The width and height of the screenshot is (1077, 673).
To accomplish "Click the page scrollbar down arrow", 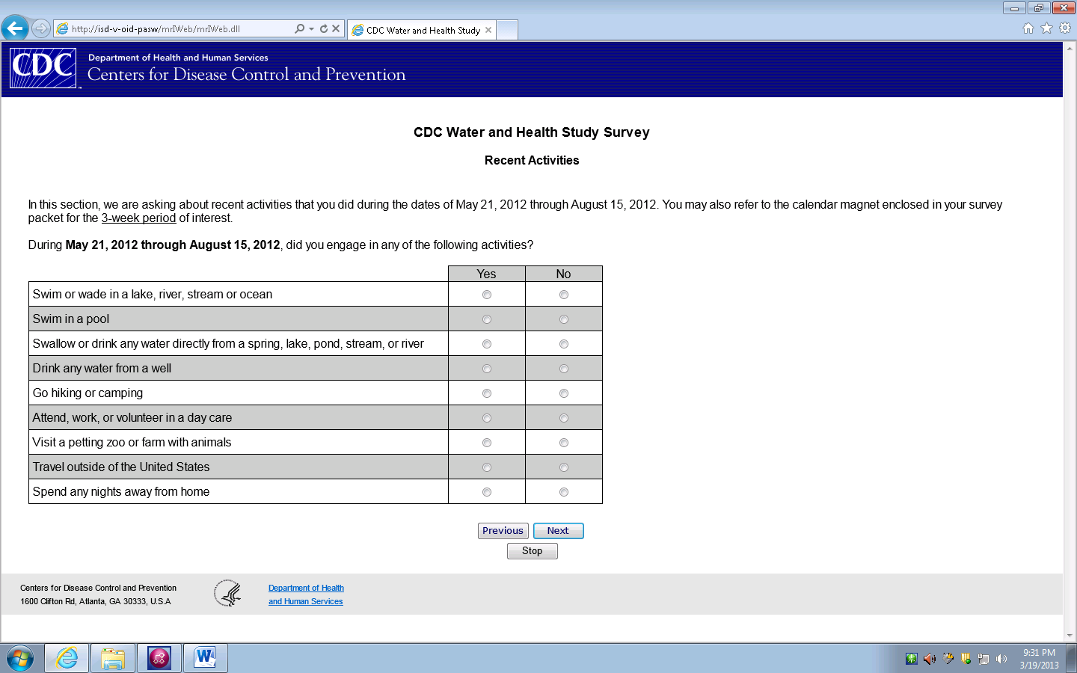I will coord(1070,636).
